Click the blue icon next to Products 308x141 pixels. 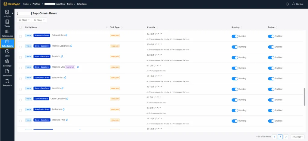coord(62,56)
